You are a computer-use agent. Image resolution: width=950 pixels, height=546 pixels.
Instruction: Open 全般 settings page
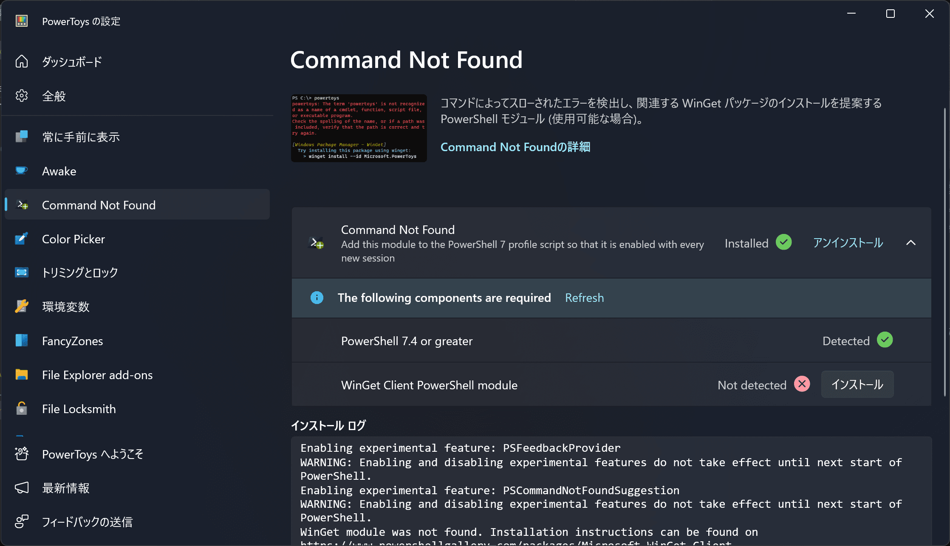137,96
